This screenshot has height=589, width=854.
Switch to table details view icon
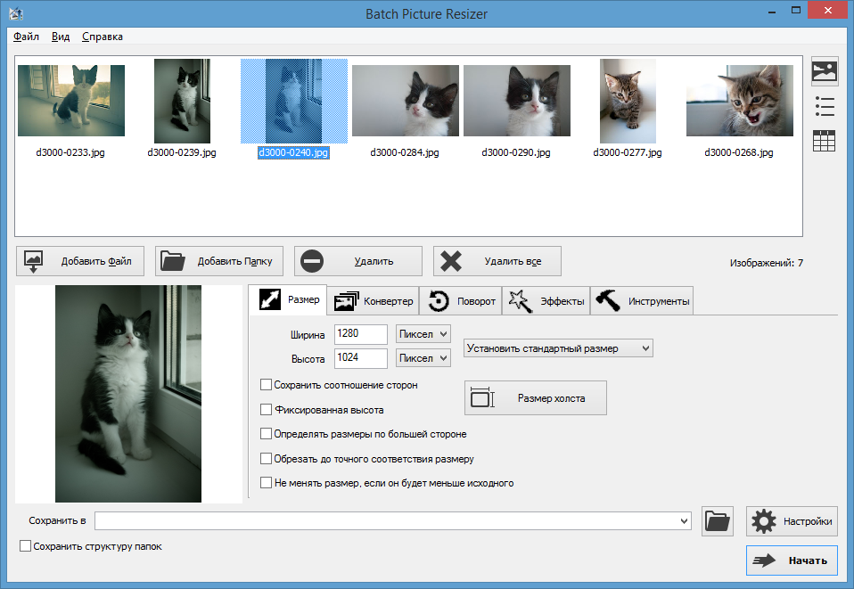point(825,141)
